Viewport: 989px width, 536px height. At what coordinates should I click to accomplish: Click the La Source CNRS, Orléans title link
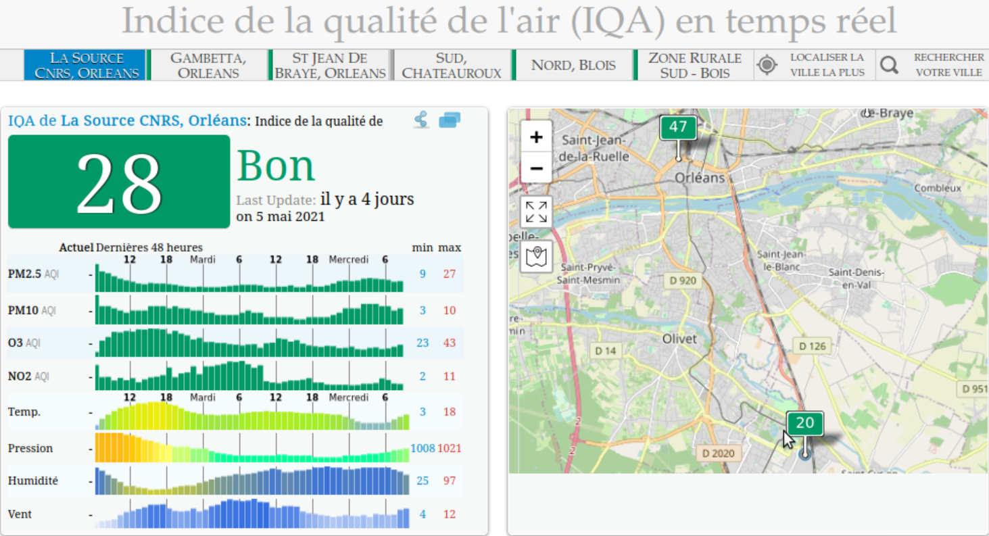[153, 121]
